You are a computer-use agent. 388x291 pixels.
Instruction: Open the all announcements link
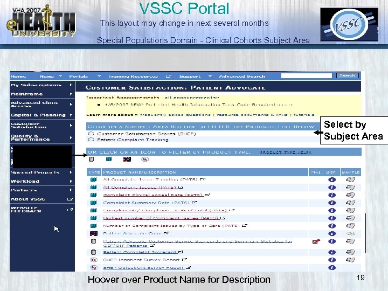pos(192,98)
